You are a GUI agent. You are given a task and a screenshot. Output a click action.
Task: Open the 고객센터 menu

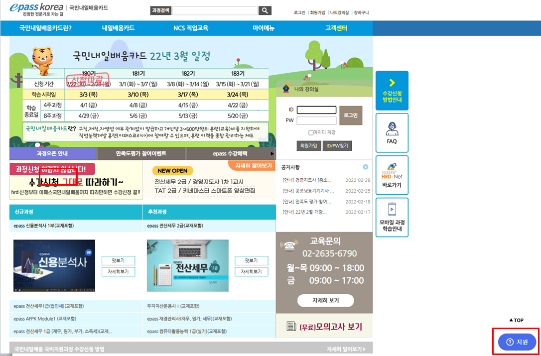(336, 28)
